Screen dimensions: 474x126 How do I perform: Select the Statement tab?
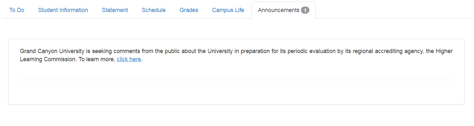115,10
